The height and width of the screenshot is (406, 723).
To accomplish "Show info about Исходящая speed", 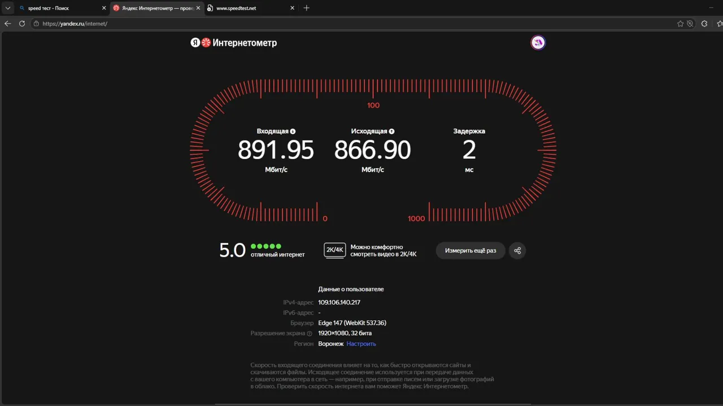I will (x=391, y=131).
